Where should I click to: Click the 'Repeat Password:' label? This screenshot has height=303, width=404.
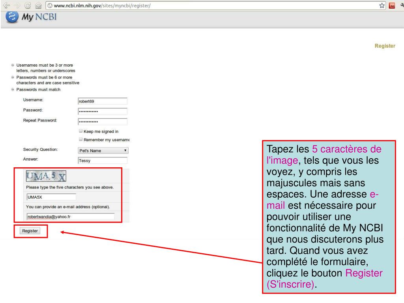coord(40,120)
